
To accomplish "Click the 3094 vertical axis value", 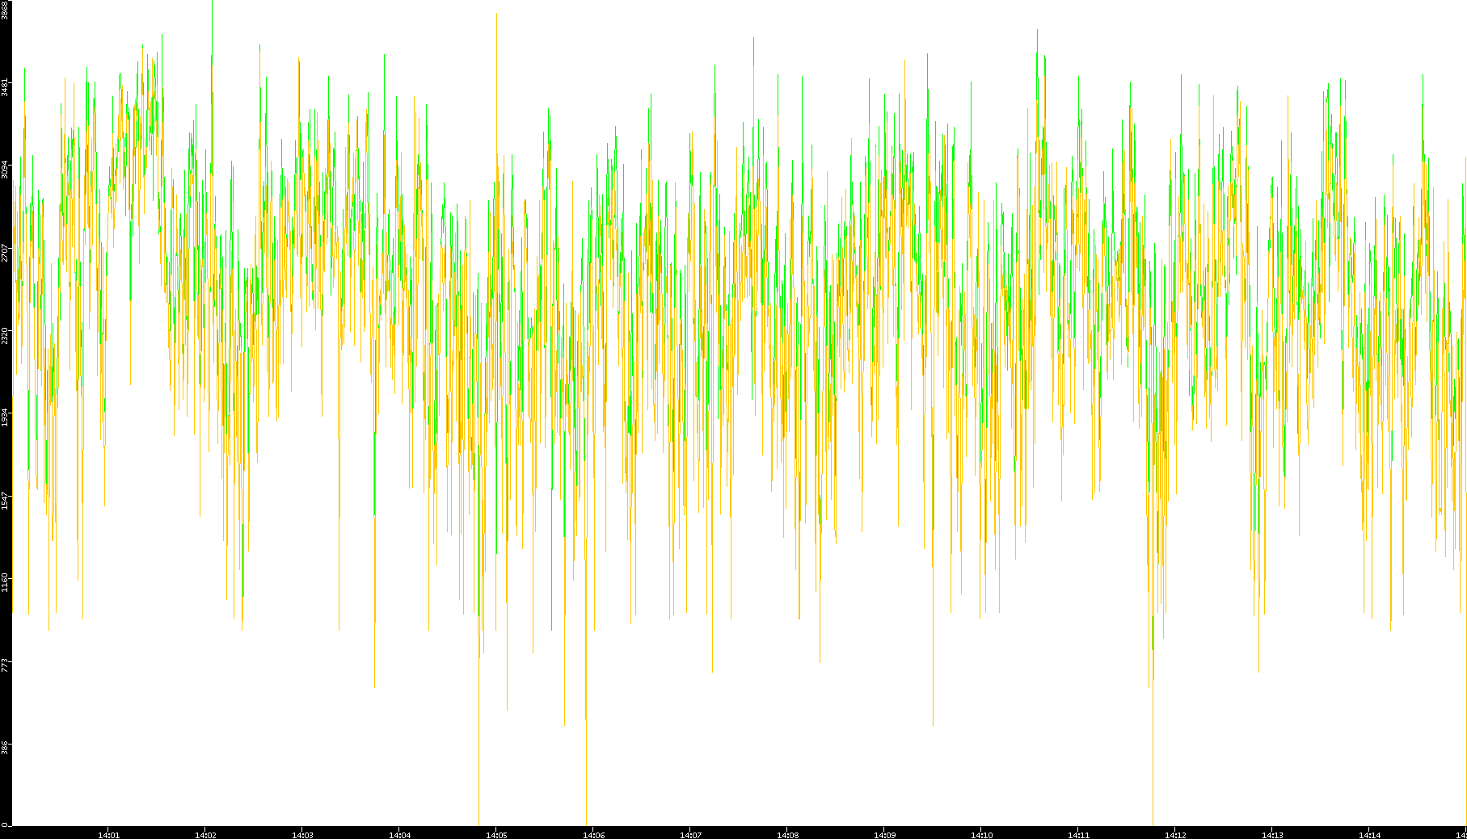I will (x=5, y=170).
